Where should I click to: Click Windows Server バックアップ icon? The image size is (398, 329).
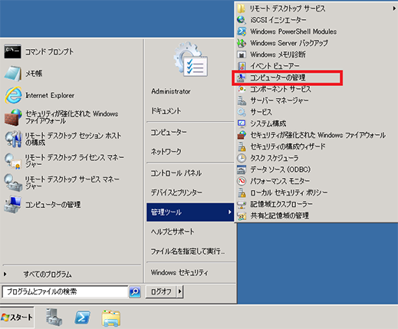click(242, 43)
